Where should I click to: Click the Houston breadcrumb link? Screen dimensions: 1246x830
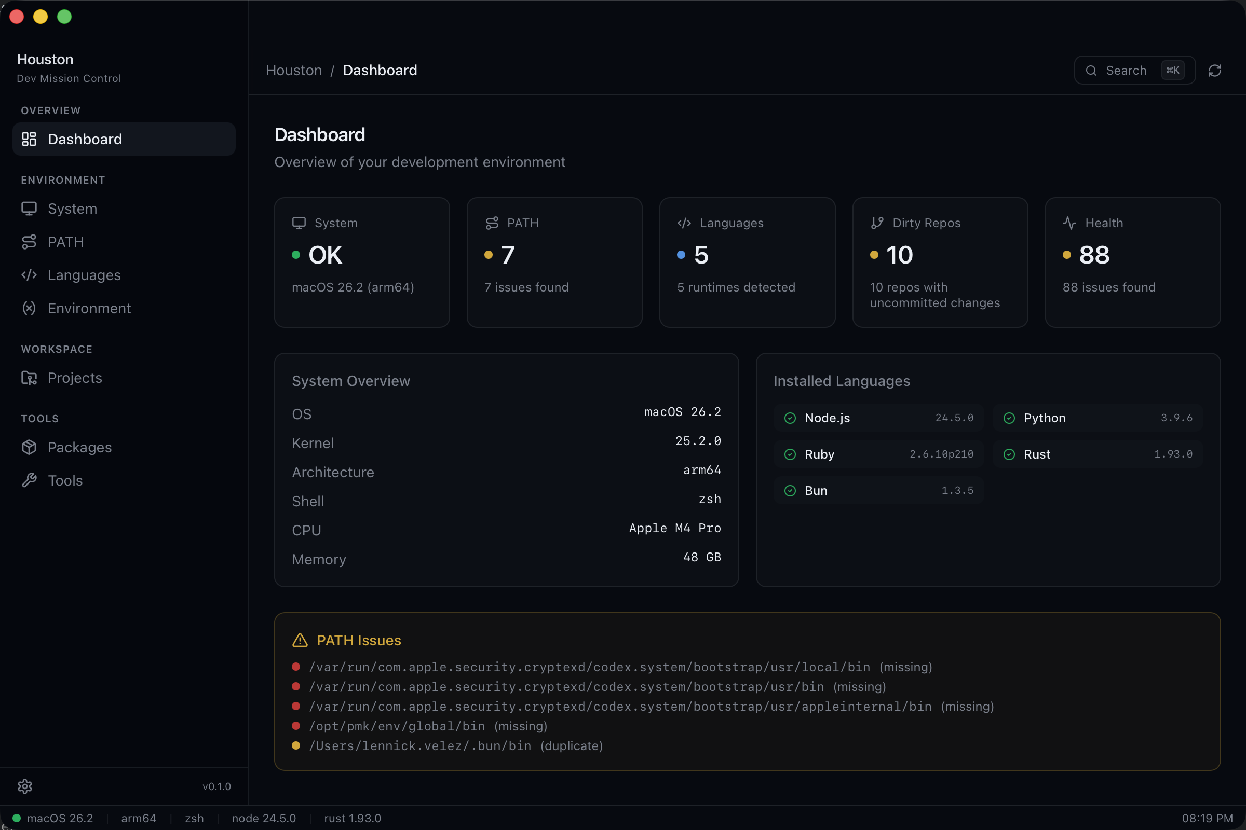(x=293, y=70)
